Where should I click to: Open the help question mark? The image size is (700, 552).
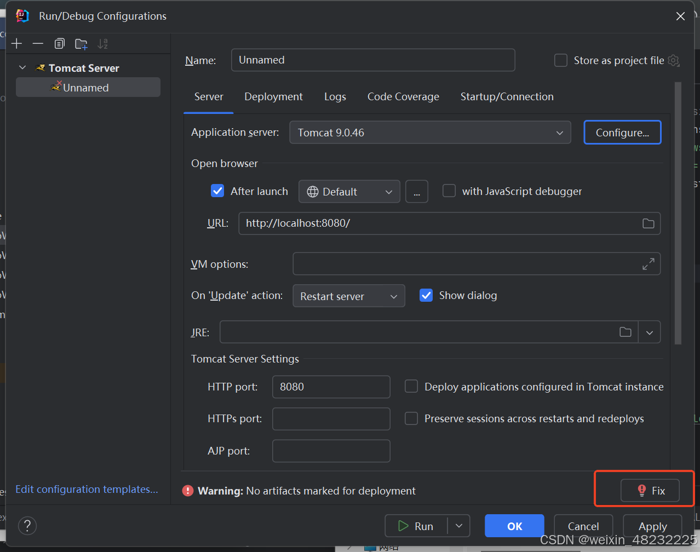[x=27, y=526]
